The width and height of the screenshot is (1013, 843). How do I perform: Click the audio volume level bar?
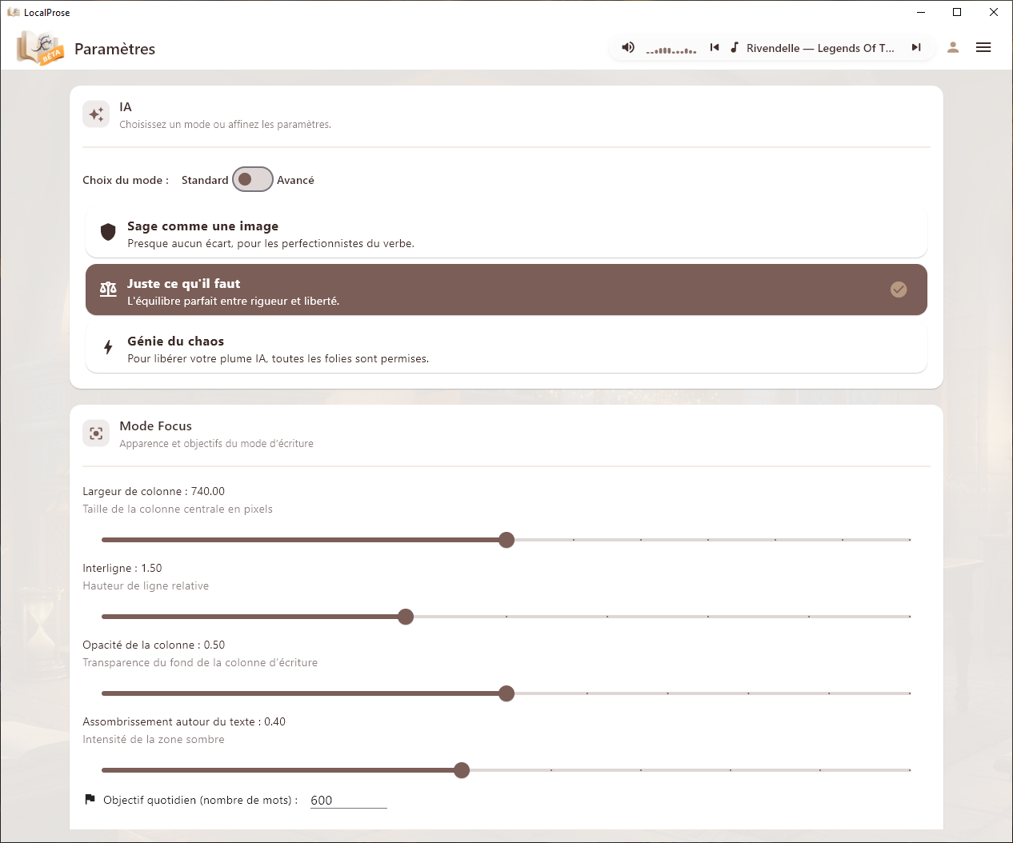(x=671, y=50)
